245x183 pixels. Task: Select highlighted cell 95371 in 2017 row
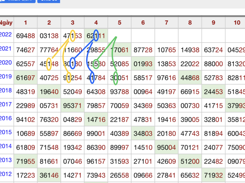72,106
